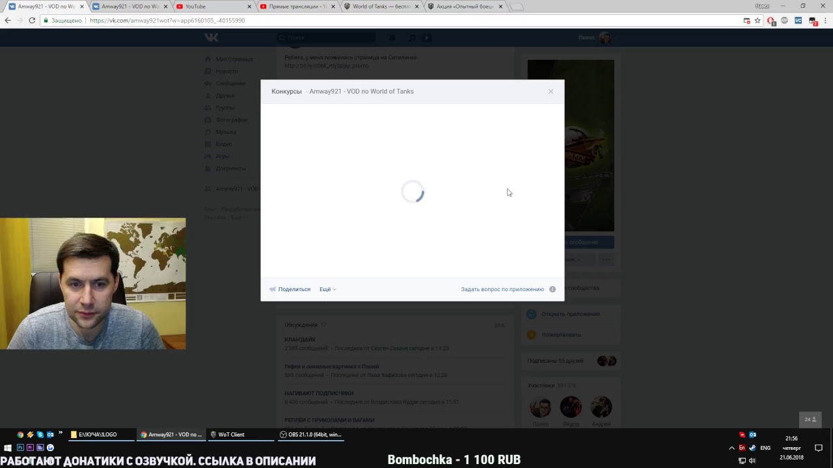
Task: Launch Skype from quick launch bar
Action: pyautogui.click(x=40, y=435)
